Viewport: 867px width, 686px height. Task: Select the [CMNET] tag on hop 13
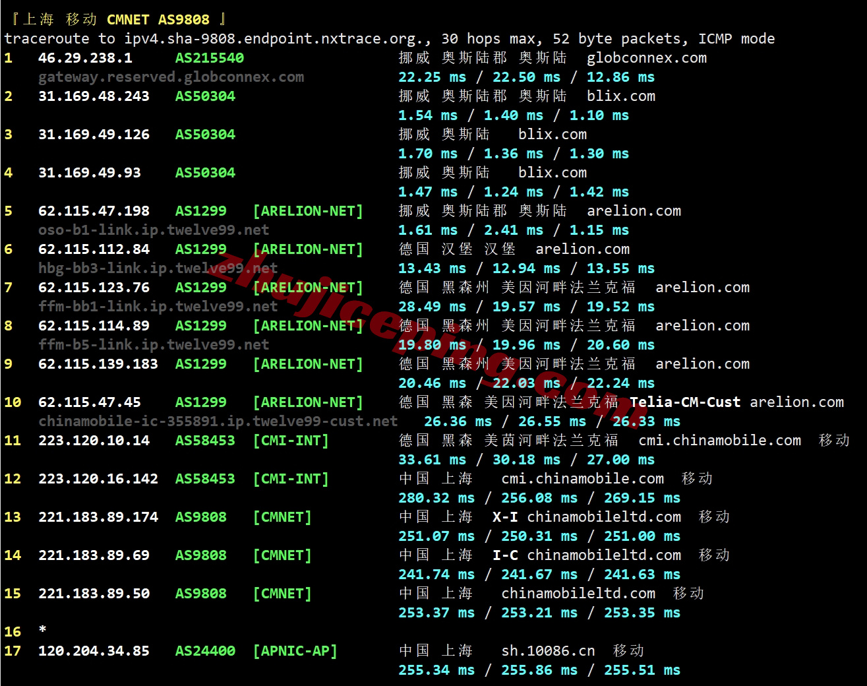coord(282,517)
